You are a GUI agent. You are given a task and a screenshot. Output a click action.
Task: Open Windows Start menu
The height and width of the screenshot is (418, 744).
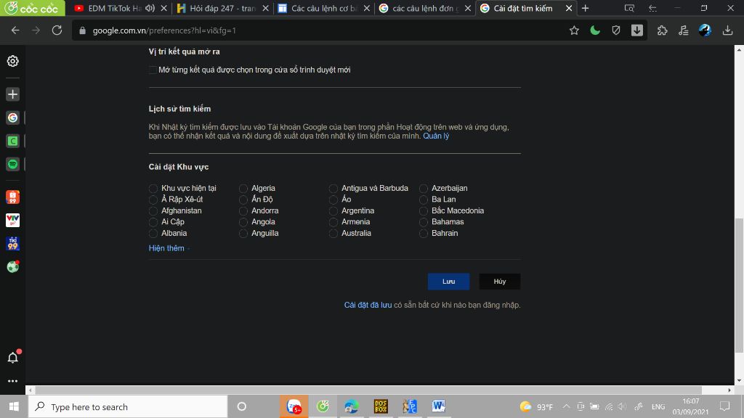14,406
